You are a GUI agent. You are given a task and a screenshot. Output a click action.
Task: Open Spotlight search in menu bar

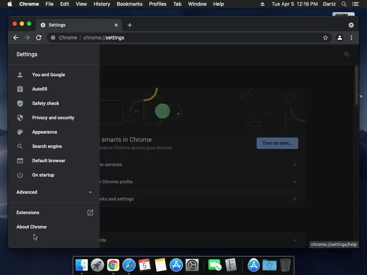point(344,4)
